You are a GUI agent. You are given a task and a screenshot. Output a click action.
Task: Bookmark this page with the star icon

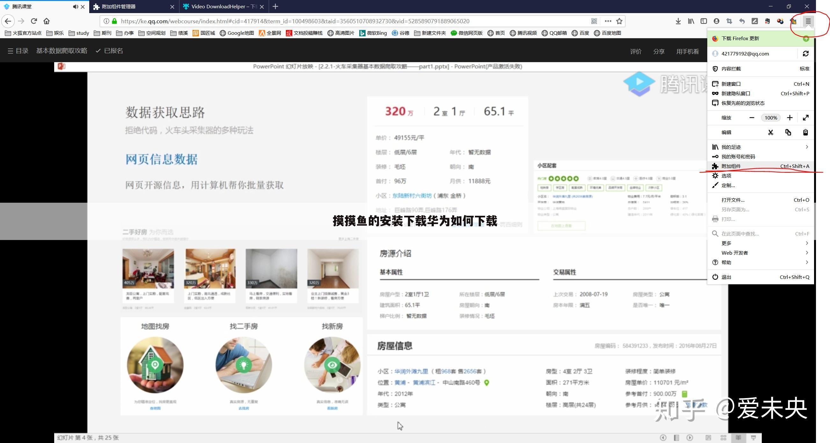[x=619, y=21]
